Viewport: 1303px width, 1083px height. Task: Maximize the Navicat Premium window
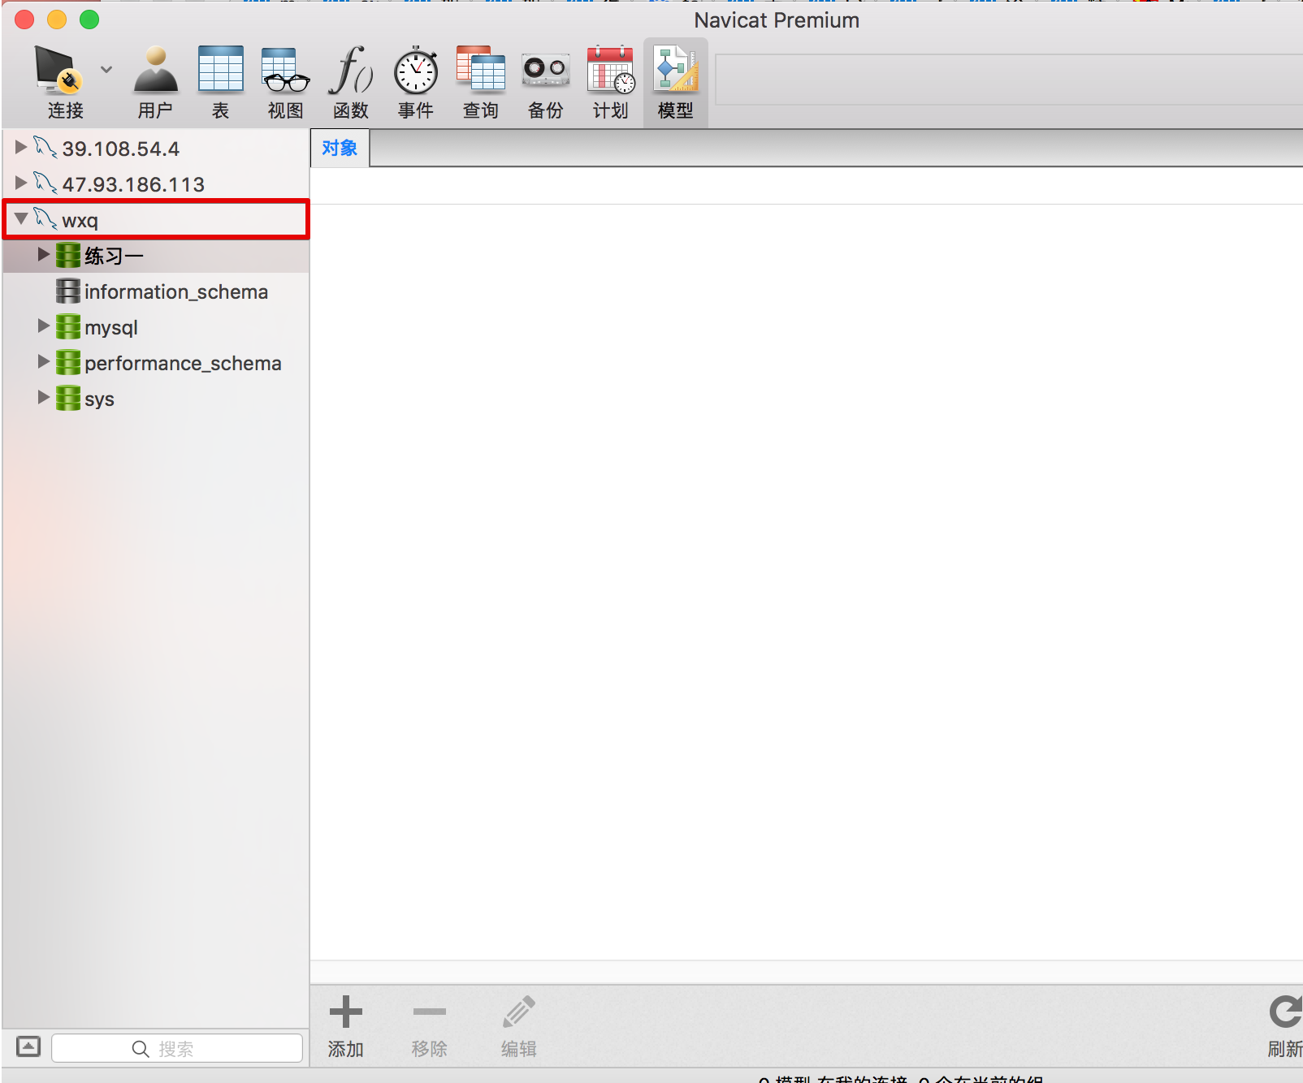click(x=89, y=19)
